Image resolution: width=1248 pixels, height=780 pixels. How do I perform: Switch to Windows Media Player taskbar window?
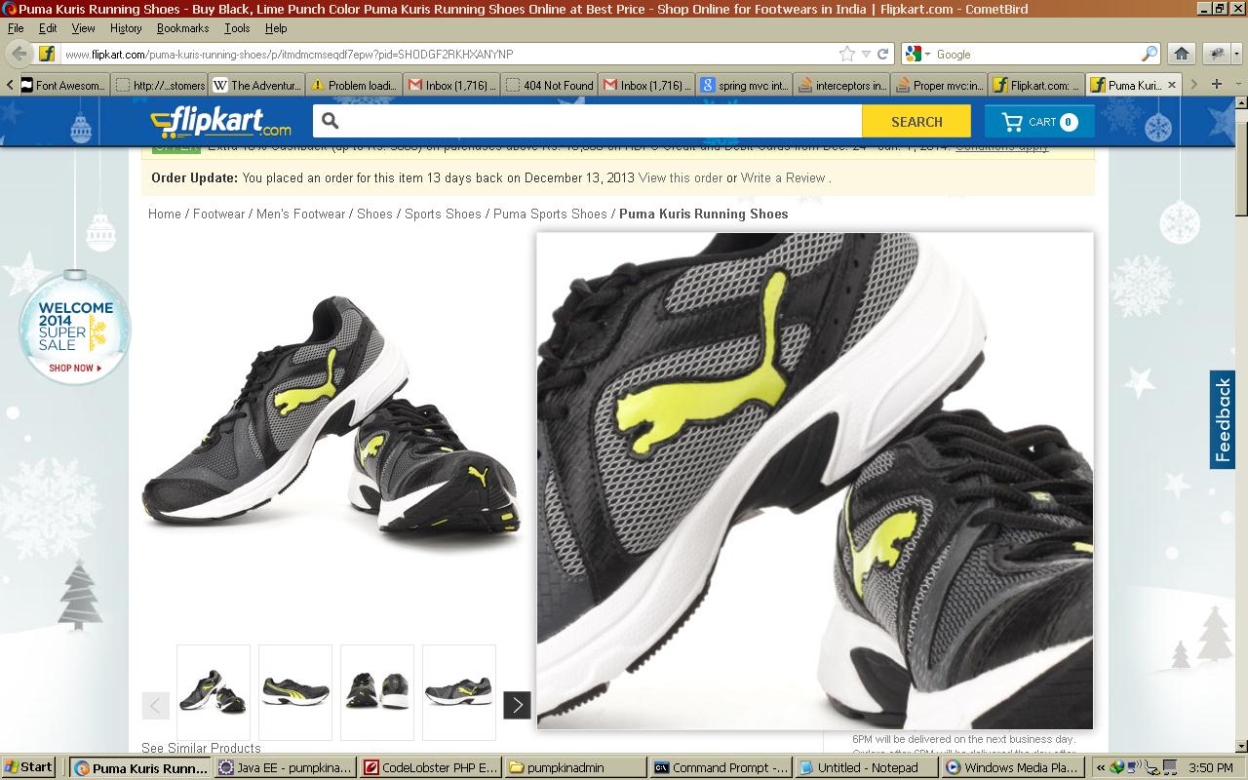[1011, 767]
